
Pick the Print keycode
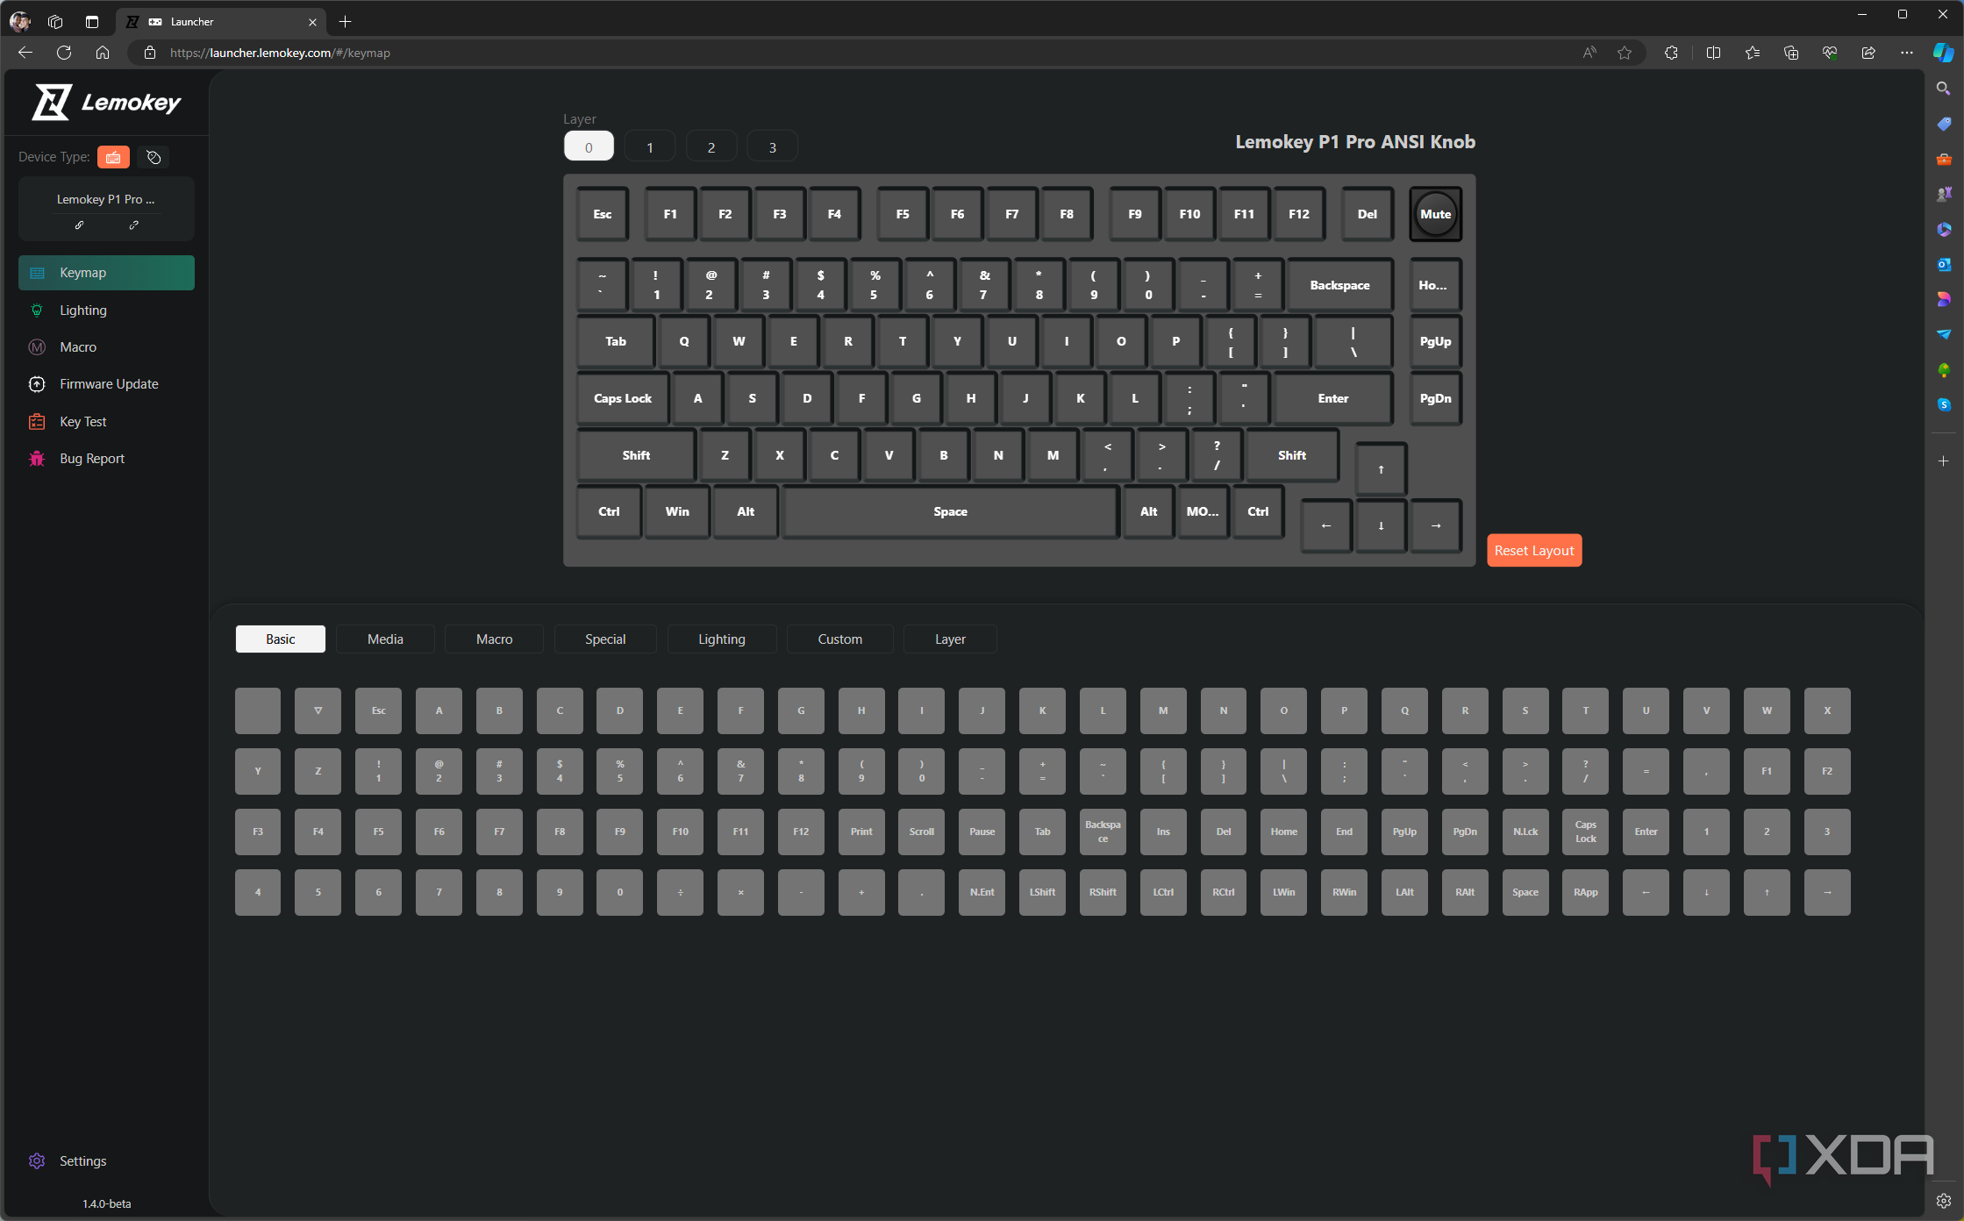861,832
